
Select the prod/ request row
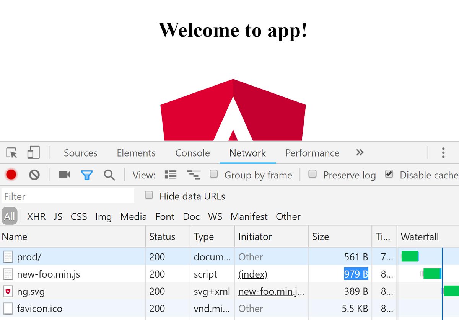[229, 257]
